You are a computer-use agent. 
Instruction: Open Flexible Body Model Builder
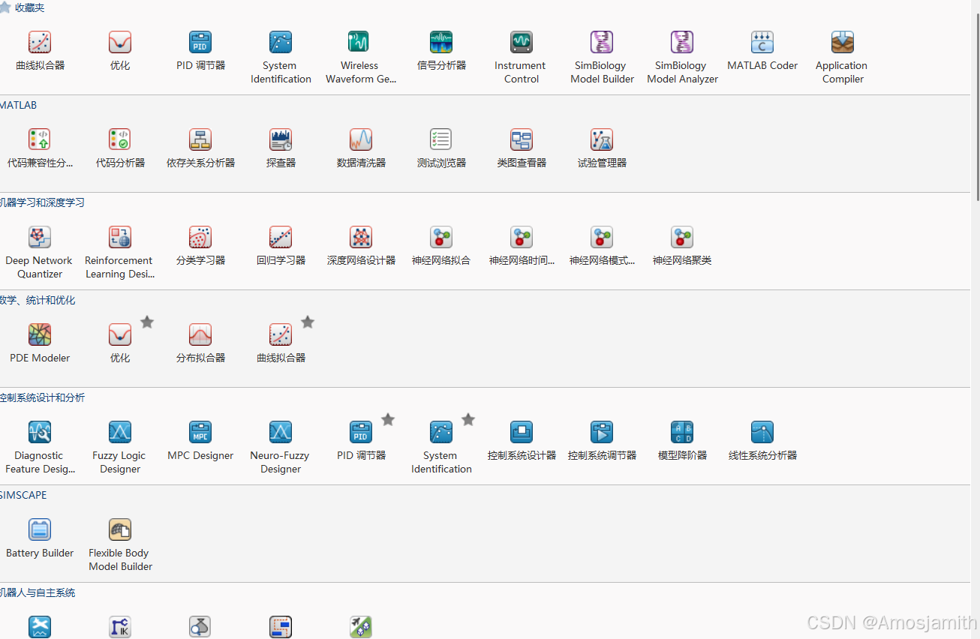pyautogui.click(x=120, y=545)
